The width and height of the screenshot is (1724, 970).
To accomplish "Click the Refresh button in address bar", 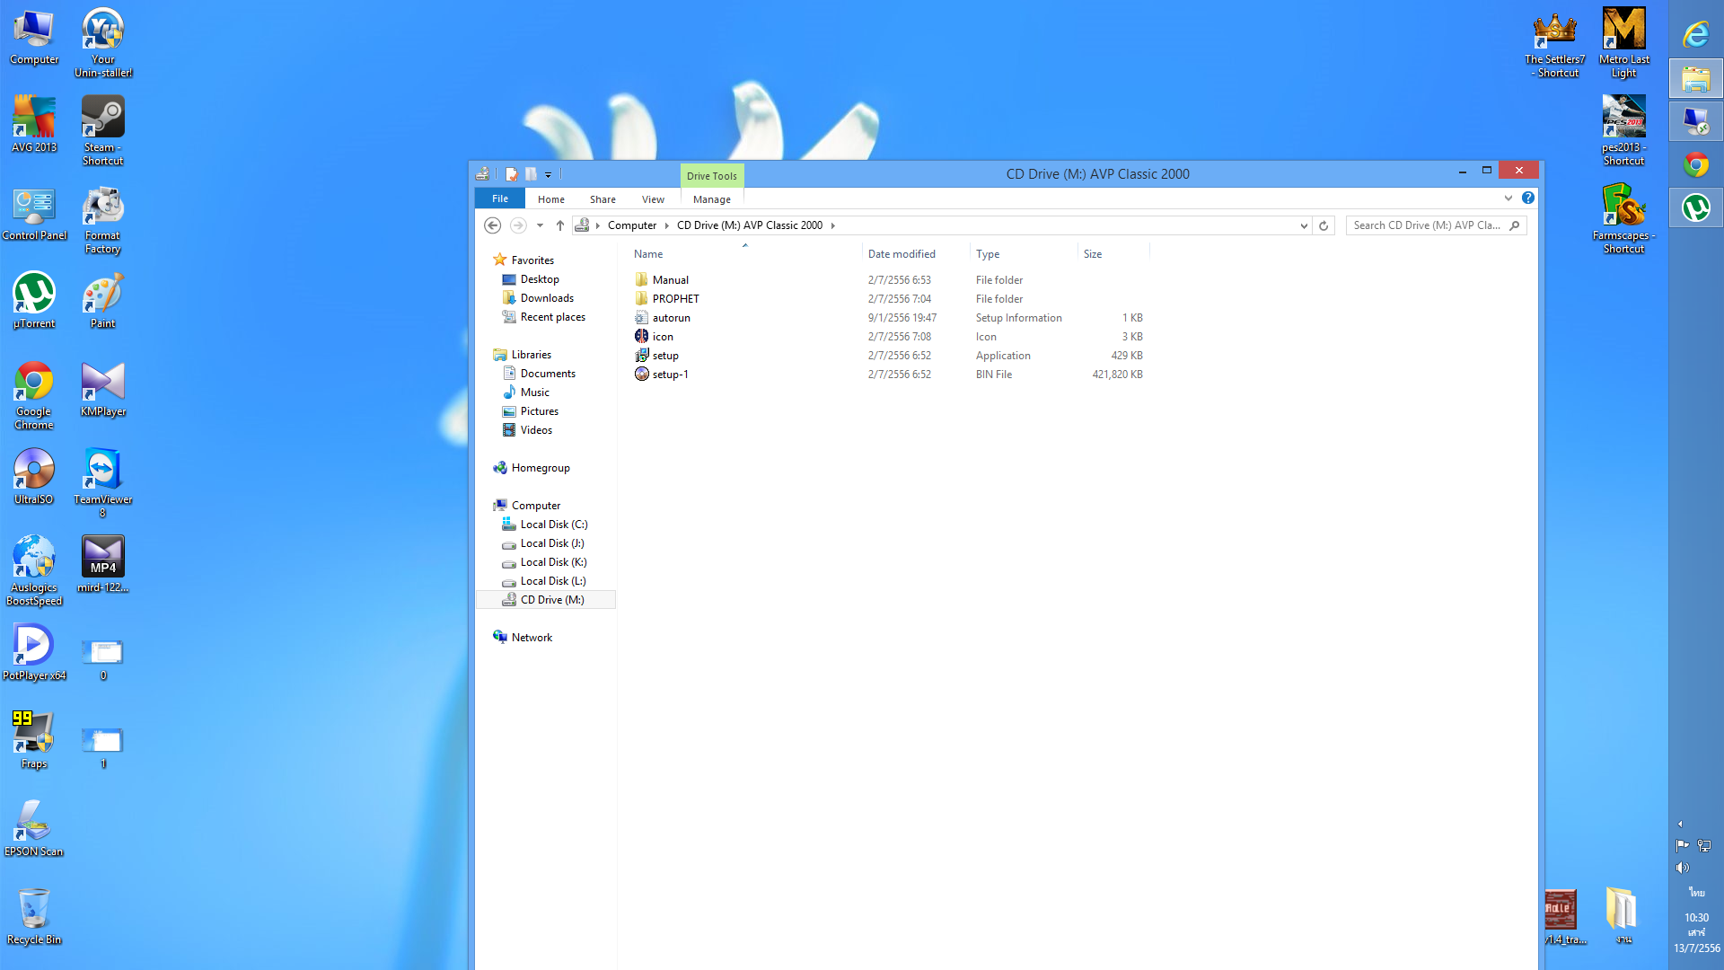I will 1324,225.
